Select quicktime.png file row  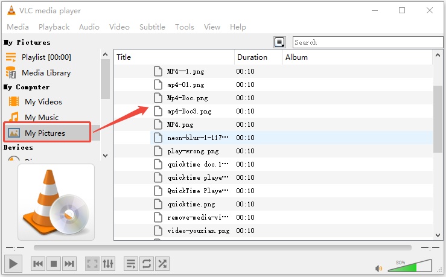click(x=273, y=204)
